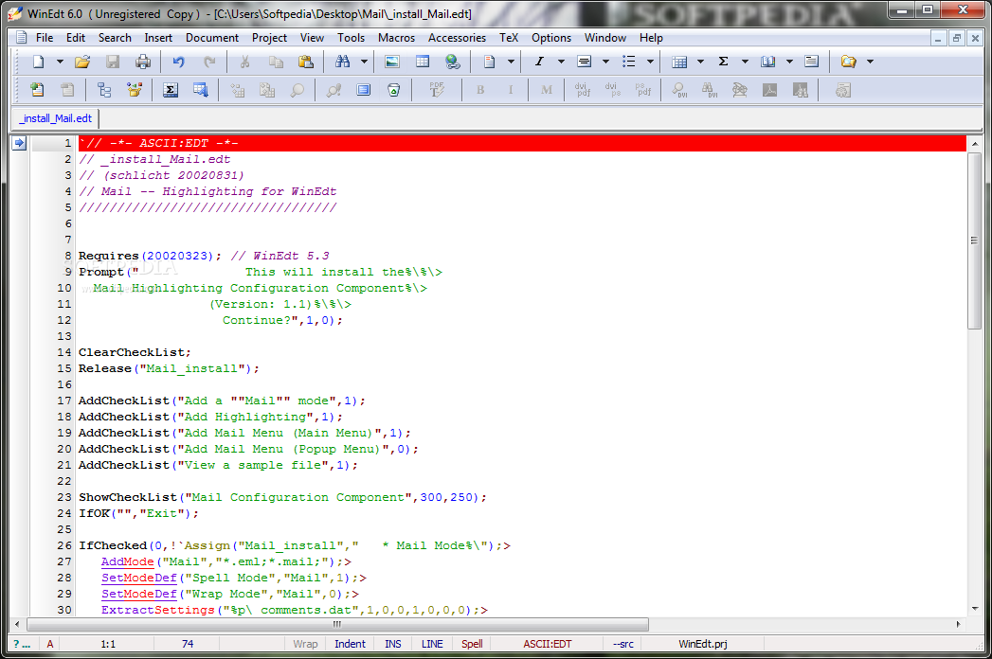Apply italic font style icon
The width and height of the screenshot is (992, 659).
539,62
